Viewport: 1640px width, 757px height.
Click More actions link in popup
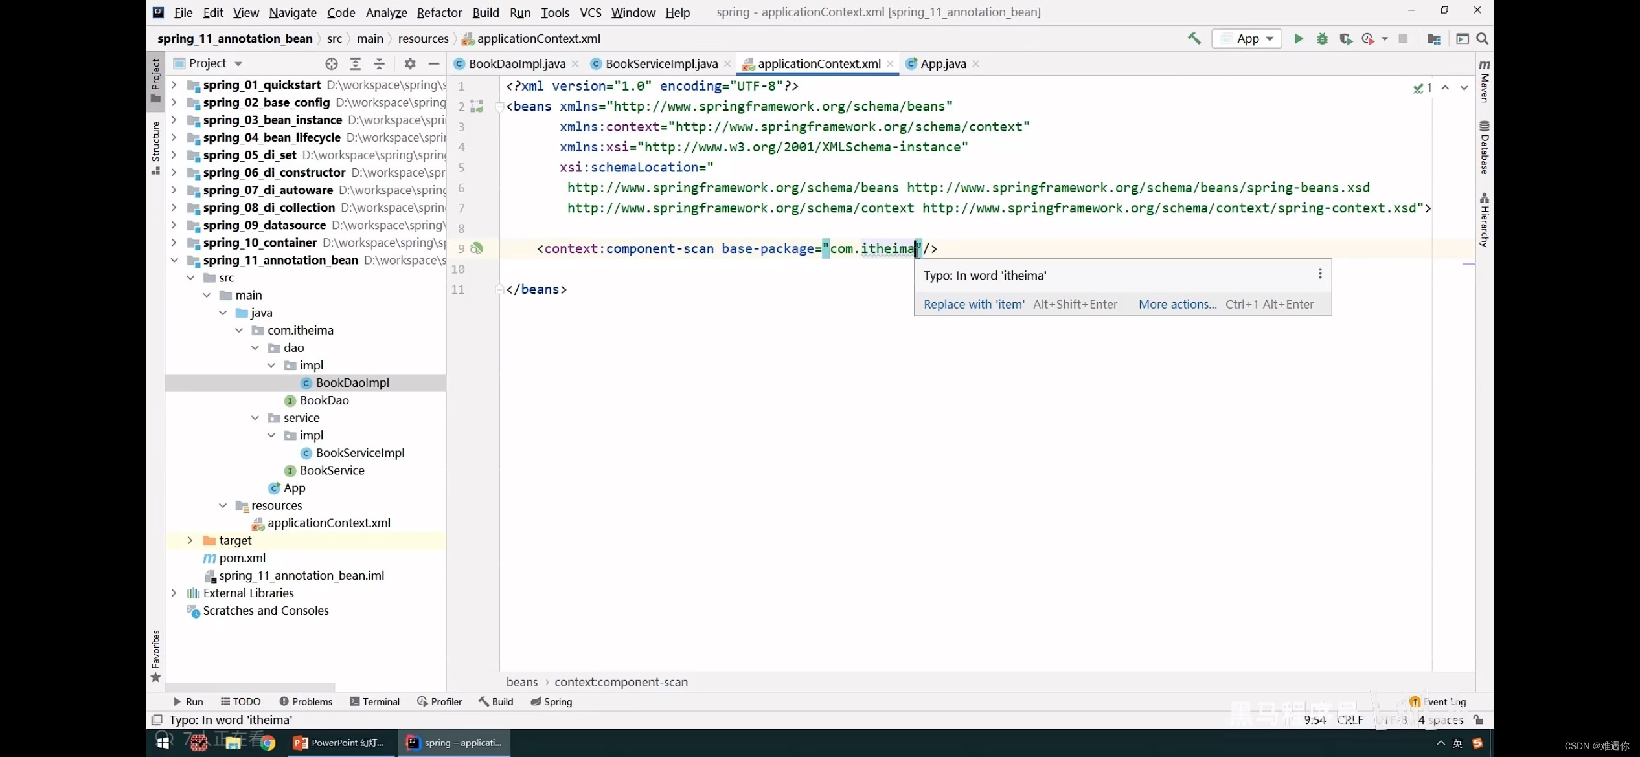(1178, 304)
